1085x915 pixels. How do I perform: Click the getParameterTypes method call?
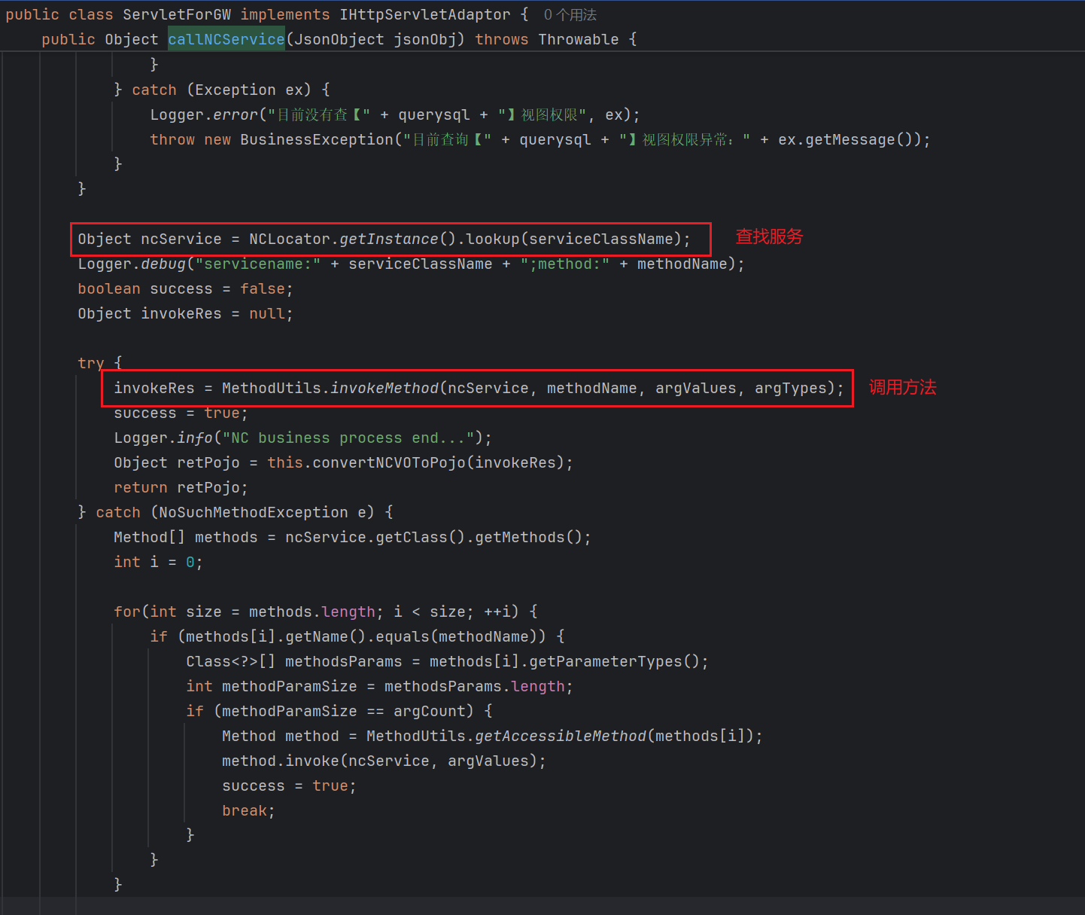(605, 661)
